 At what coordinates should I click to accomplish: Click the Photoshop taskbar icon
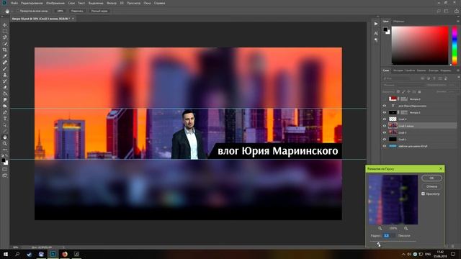coord(53,254)
